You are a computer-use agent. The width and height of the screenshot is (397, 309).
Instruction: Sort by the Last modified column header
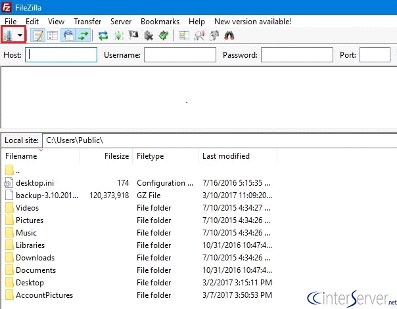pos(237,156)
